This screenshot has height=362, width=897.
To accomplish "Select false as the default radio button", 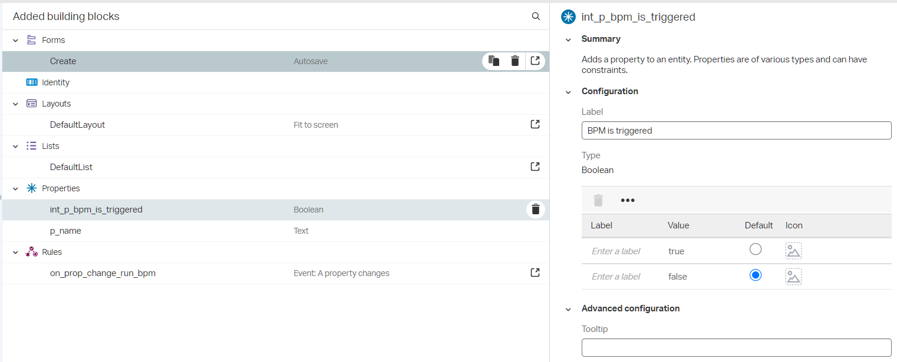I will click(755, 275).
